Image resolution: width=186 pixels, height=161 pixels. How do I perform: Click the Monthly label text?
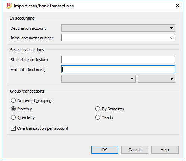point(25,109)
